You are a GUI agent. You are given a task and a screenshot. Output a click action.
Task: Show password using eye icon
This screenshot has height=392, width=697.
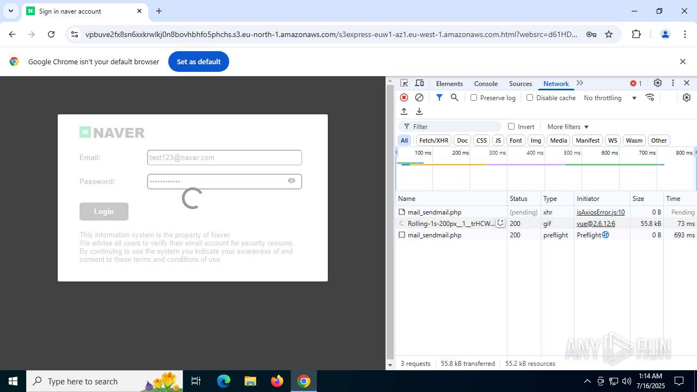292,181
